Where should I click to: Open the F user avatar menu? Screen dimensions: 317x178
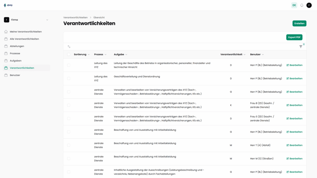click(309, 5)
